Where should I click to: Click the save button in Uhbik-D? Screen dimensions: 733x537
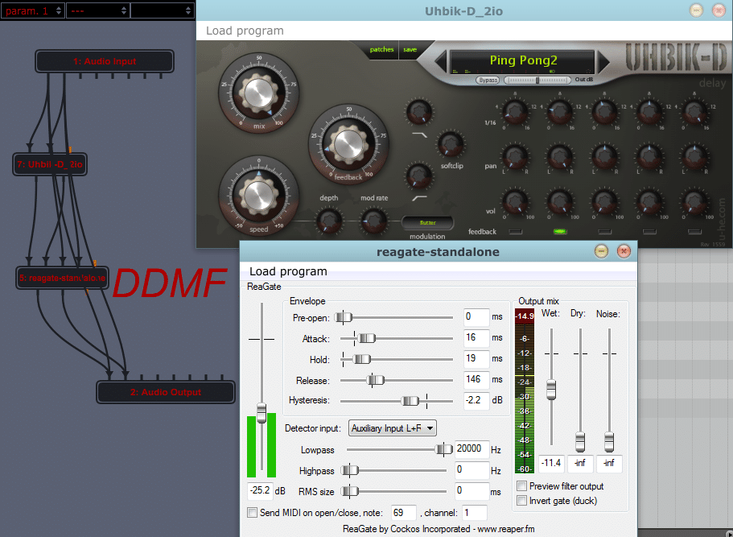pos(410,50)
